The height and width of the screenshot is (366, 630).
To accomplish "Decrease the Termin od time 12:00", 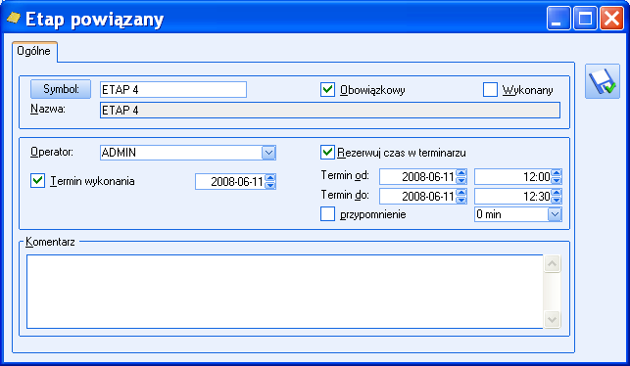I will click(x=557, y=180).
